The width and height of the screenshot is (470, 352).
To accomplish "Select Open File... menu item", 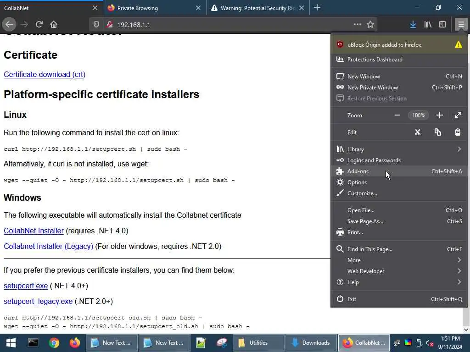I will [399, 210].
